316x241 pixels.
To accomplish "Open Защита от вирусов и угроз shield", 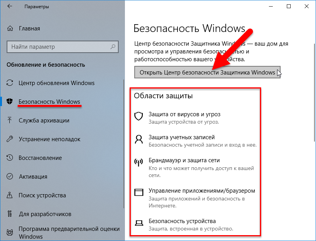I will coord(139,116).
